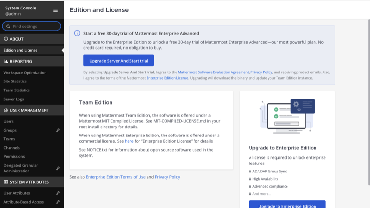Open the Enterprise Edition License link

tap(167, 78)
